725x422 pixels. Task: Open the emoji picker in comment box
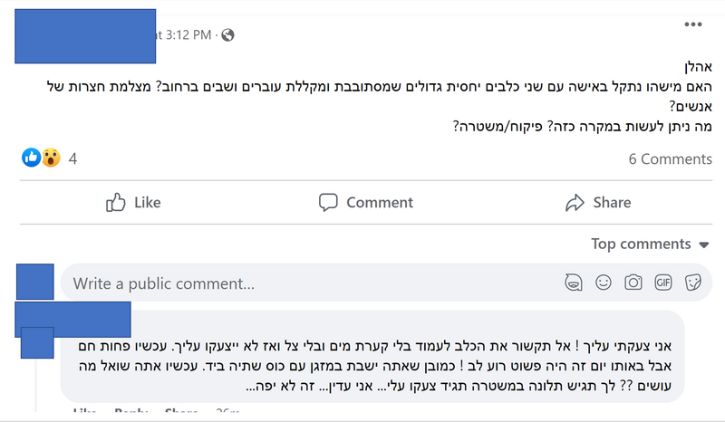click(x=604, y=283)
